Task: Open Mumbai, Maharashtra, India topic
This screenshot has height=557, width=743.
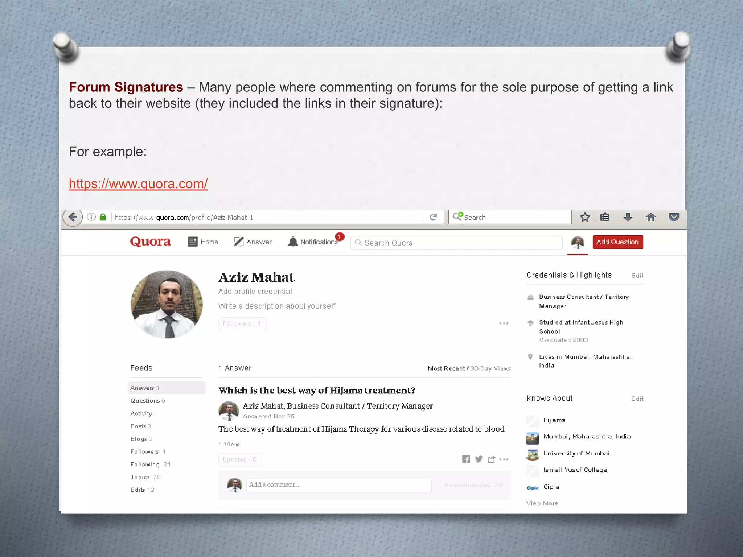Action: tap(587, 437)
